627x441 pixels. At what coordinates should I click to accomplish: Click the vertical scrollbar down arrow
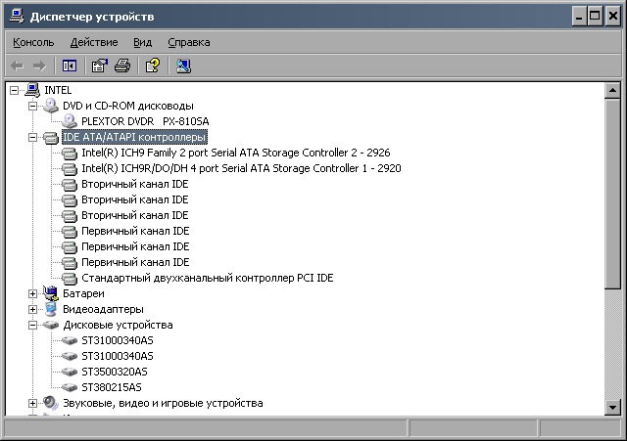(613, 406)
